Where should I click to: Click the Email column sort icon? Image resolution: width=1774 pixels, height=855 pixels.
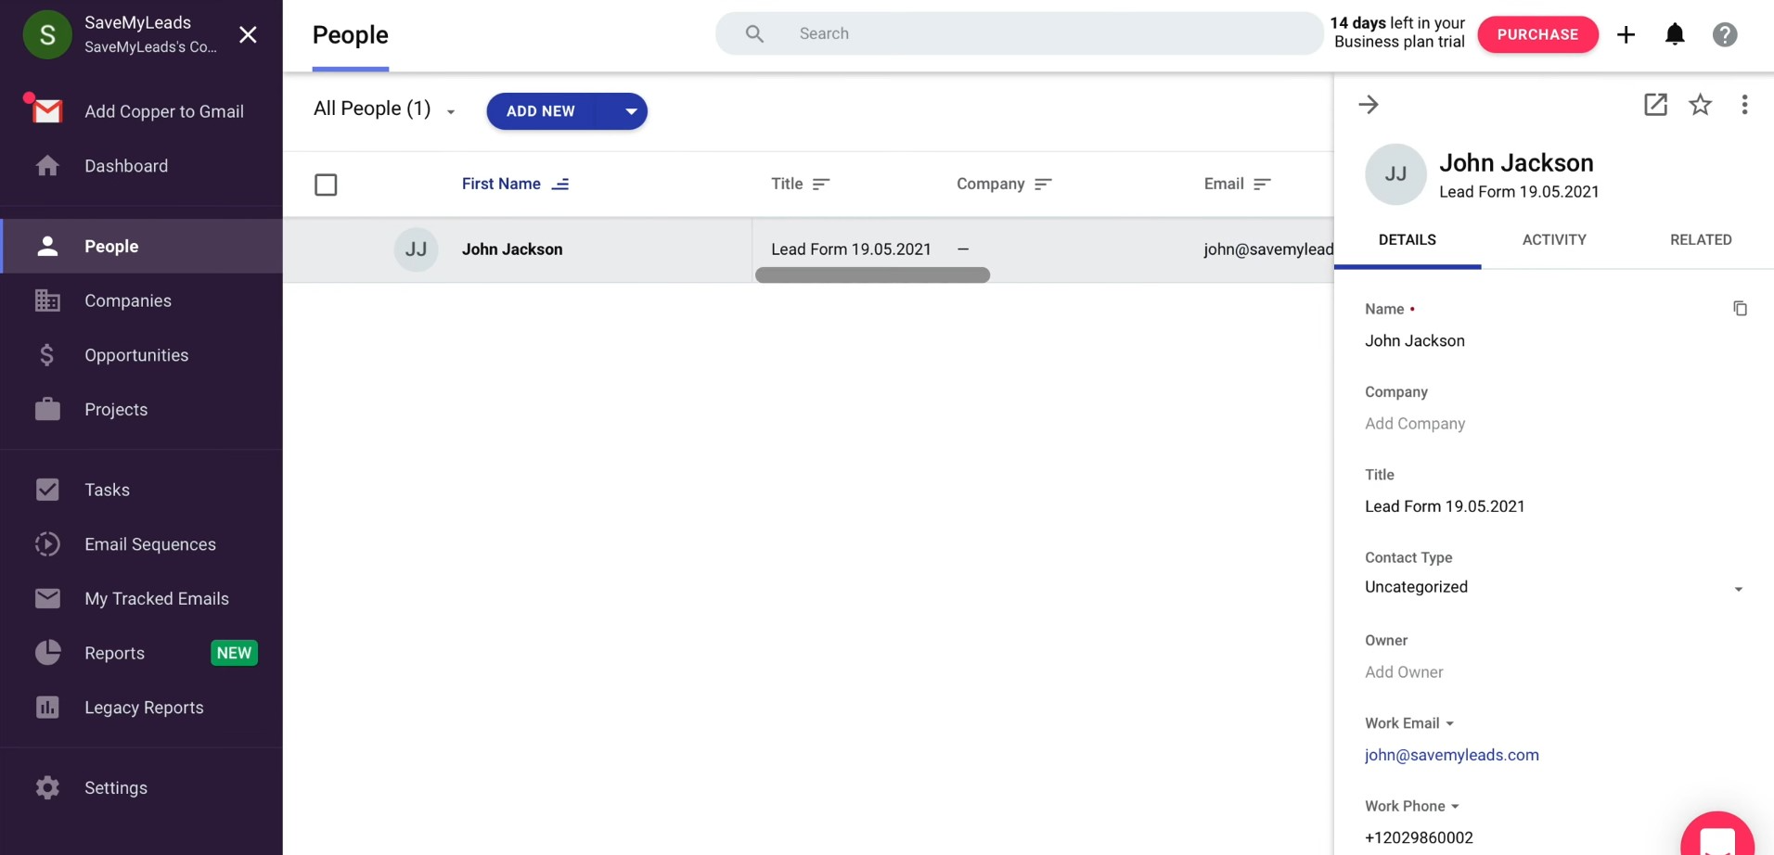tap(1262, 184)
